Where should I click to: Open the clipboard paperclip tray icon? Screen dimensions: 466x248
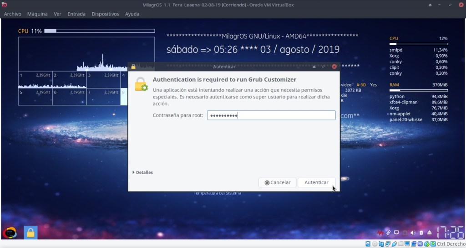(388, 232)
